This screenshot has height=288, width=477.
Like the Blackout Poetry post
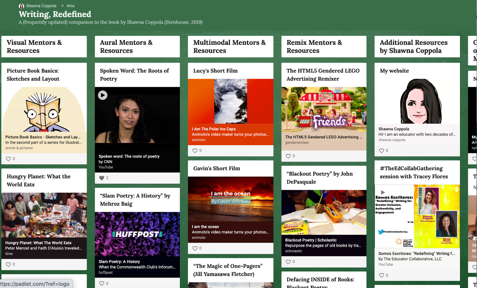288,262
